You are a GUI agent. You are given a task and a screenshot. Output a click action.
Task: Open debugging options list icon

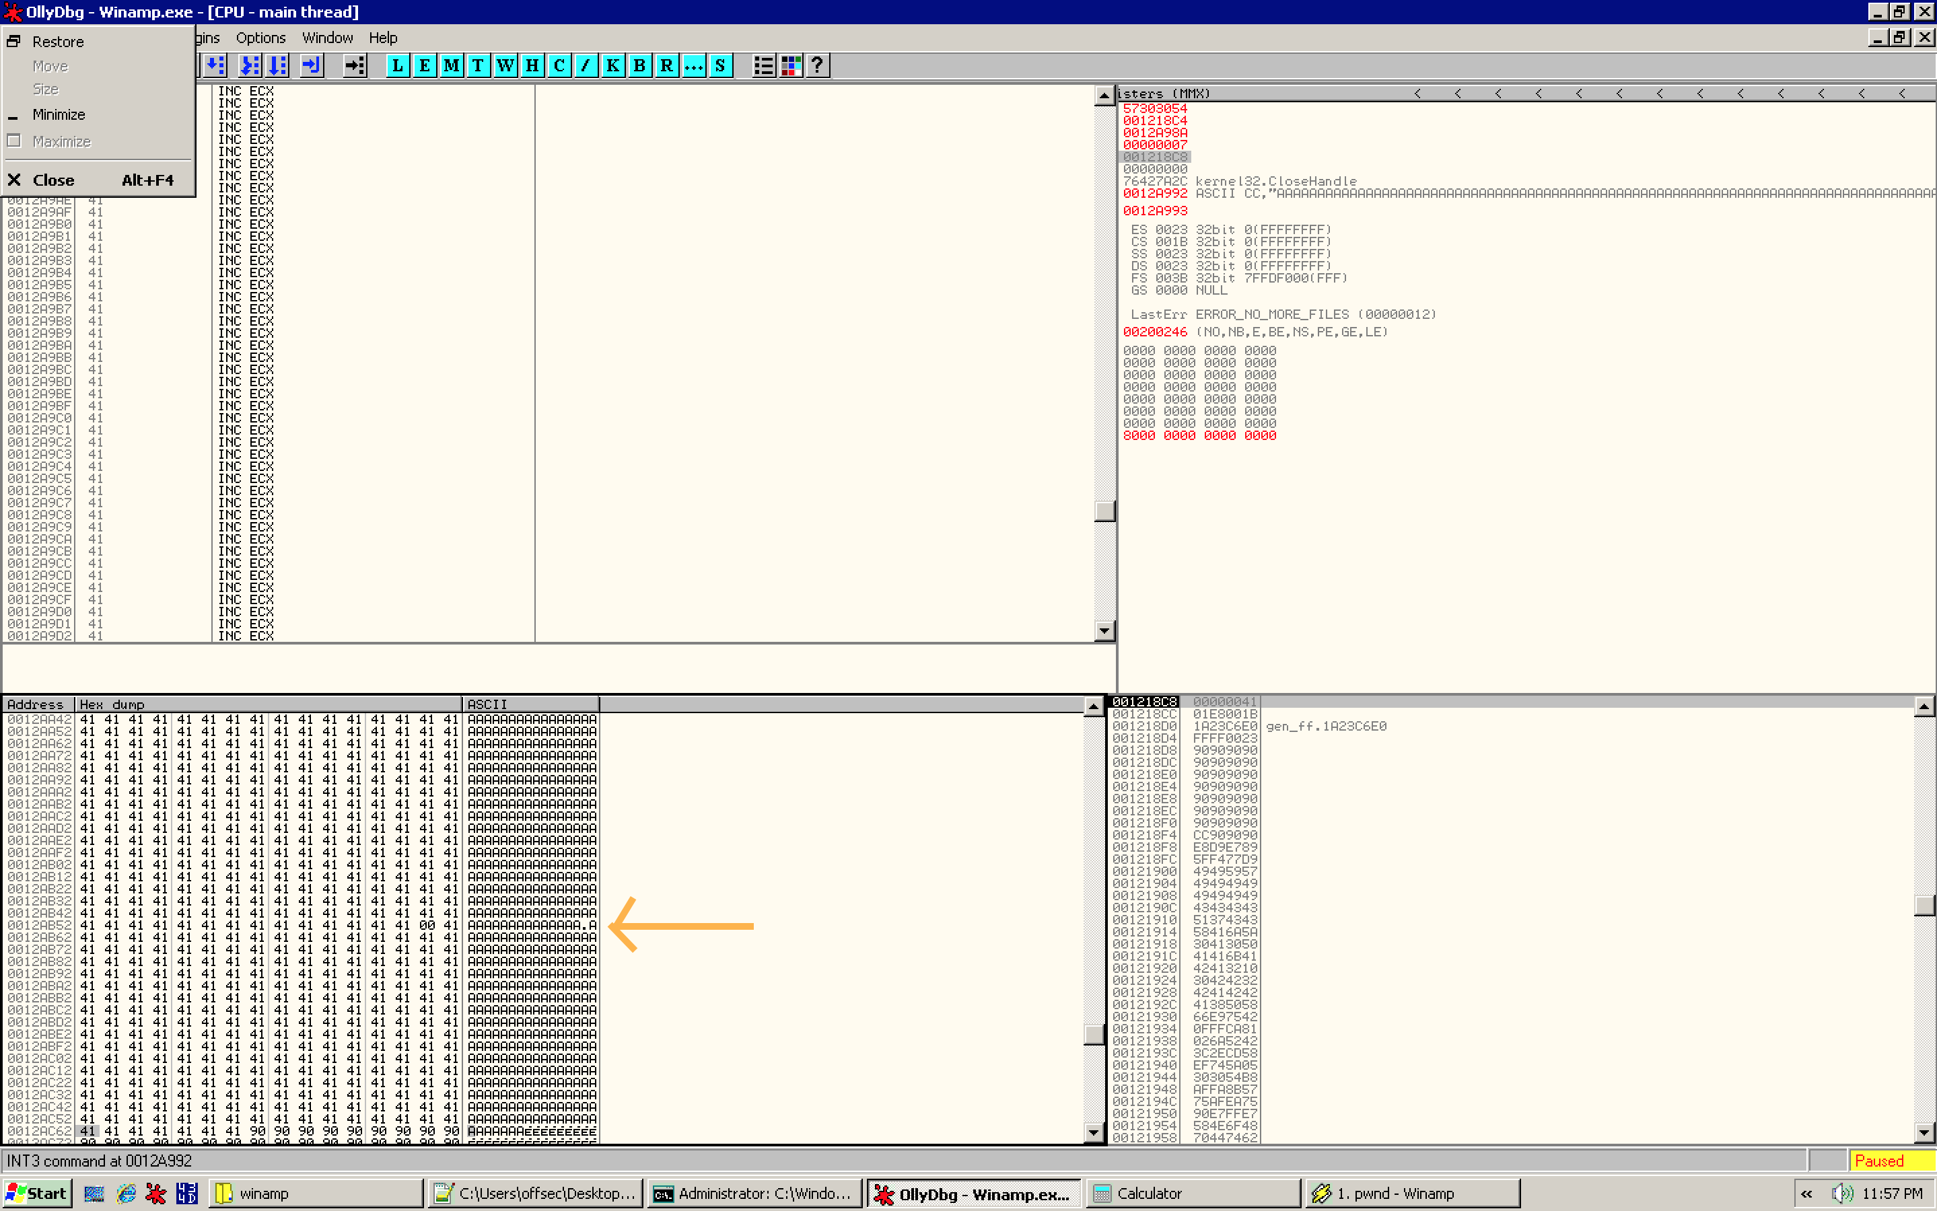[x=763, y=66]
